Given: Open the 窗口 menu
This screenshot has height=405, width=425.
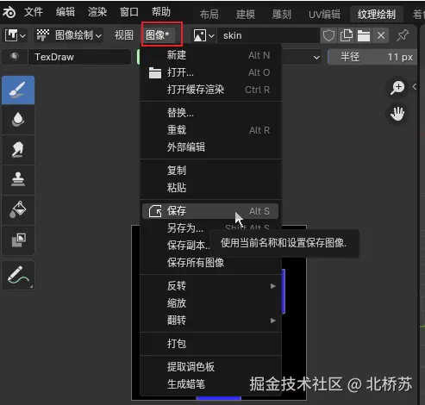Looking at the screenshot, I should click(x=129, y=12).
